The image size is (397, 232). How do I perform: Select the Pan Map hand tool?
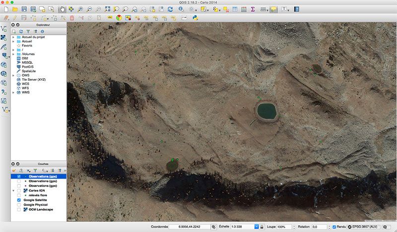tap(62, 9)
